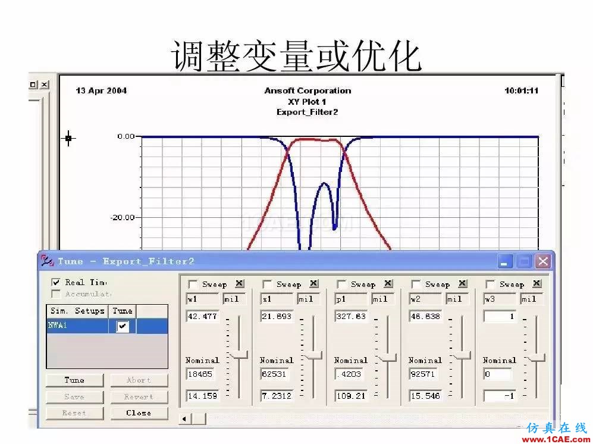The image size is (593, 444).
Task: Remove the w1 tuning column with X
Action: pyautogui.click(x=240, y=283)
